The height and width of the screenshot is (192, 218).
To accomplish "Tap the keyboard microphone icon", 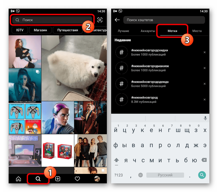I will pos(205,118).
